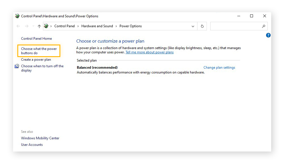Click Change plan settings
This screenshot has height=164, width=284.
219,68
